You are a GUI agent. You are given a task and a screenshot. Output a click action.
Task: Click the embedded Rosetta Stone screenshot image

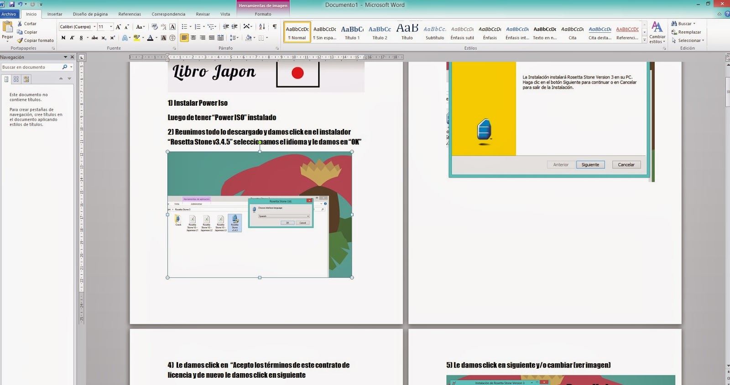[x=260, y=215]
